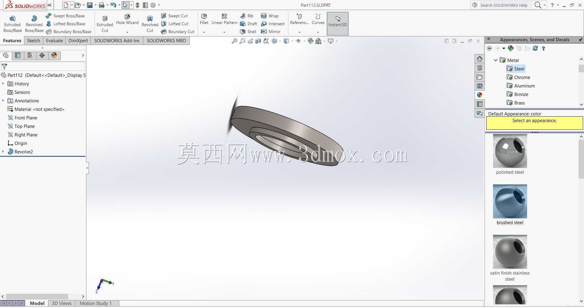Click the Custom Properties task pane icon

click(x=480, y=104)
